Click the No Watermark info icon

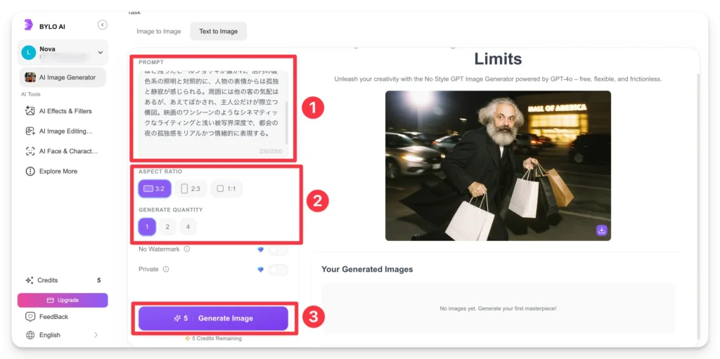(187, 249)
